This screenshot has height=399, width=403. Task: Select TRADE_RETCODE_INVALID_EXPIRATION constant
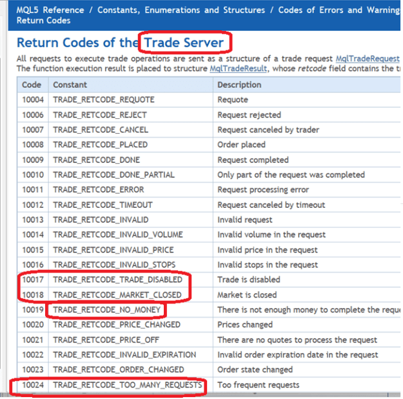pyautogui.click(x=124, y=354)
